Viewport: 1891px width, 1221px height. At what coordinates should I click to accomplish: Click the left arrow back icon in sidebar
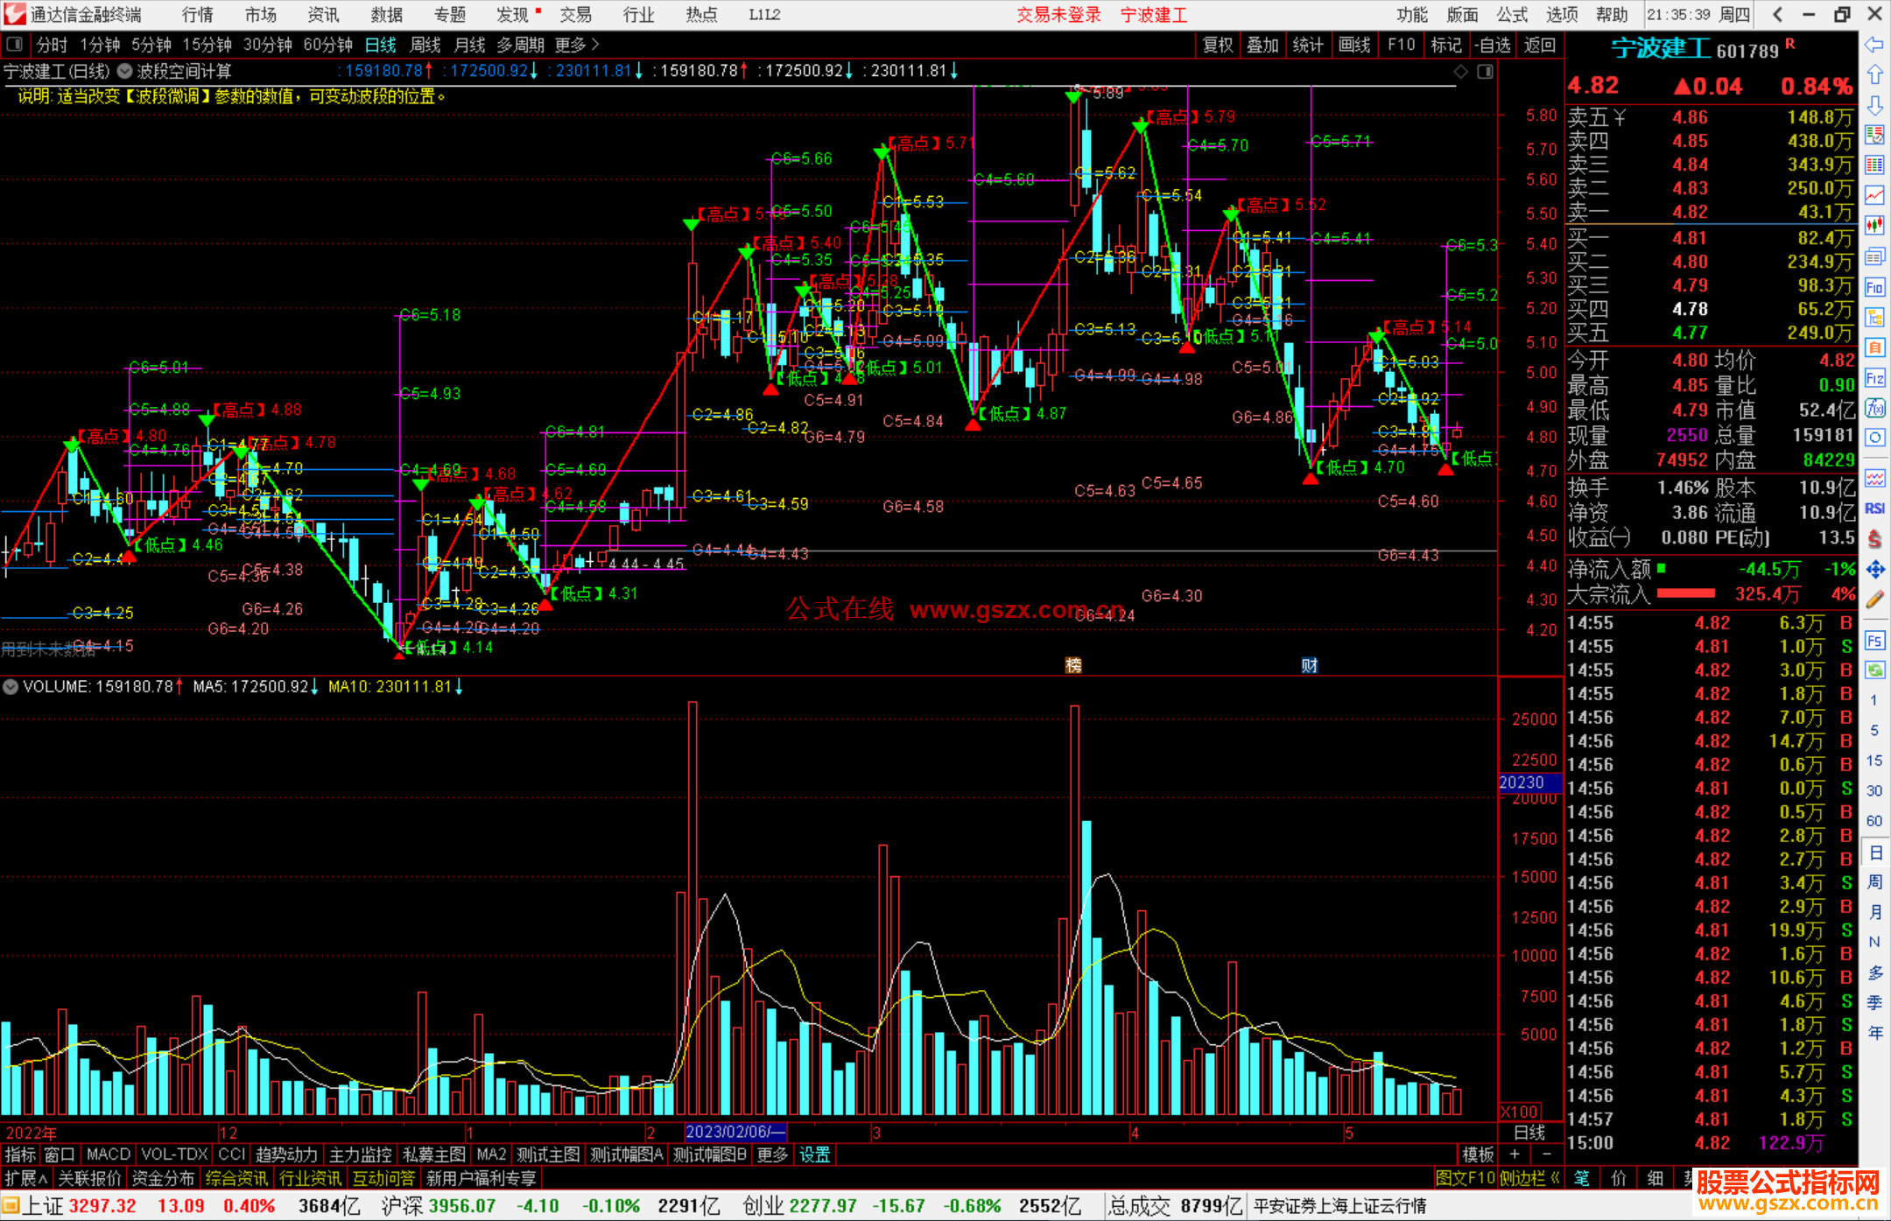(1874, 45)
